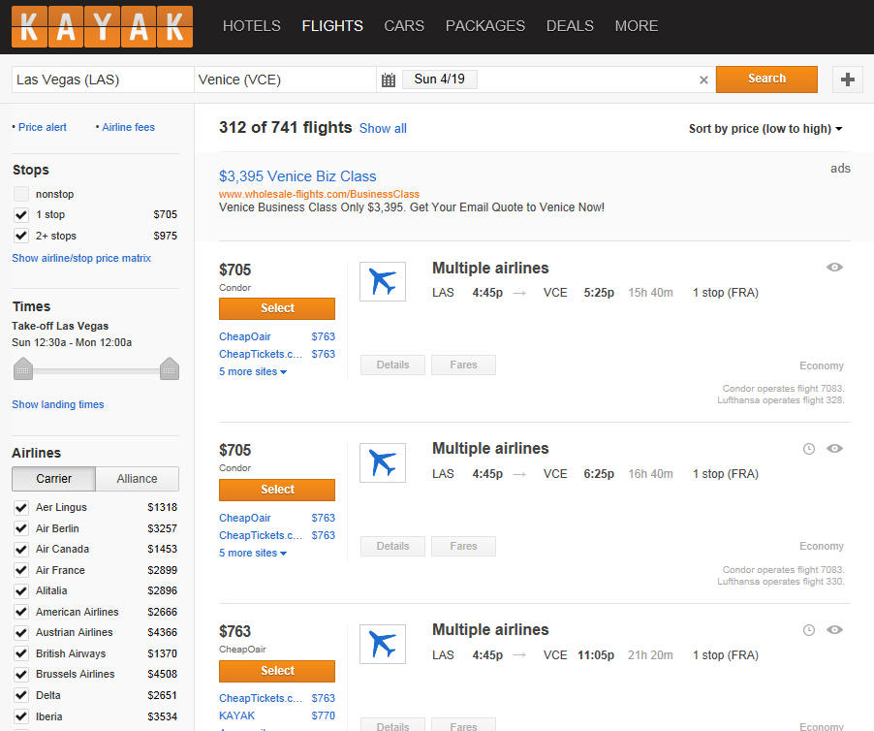The image size is (874, 731).
Task: Show airline/stop price matrix
Action: tap(81, 258)
